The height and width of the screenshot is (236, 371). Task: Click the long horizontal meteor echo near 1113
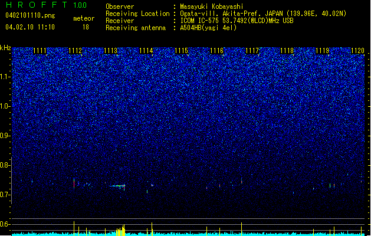(117, 186)
